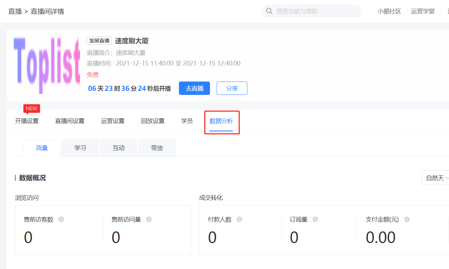Open the 开播设置 tab
The height and width of the screenshot is (269, 449).
click(27, 121)
